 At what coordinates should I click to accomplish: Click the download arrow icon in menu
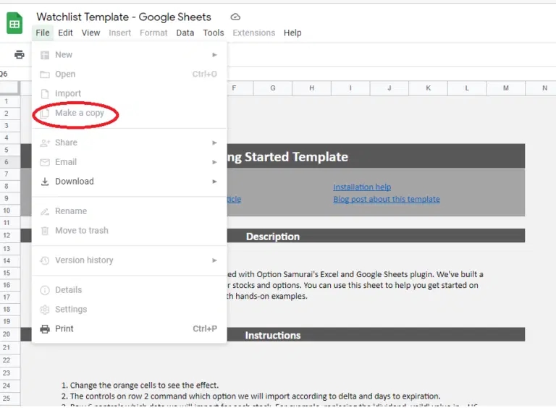(45, 182)
